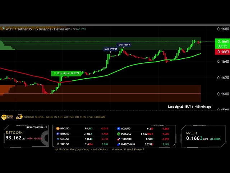This screenshot has width=230, height=173.
Task: Click the WLFI Coin Educational Live Chart caption
Action: [x=81, y=150]
